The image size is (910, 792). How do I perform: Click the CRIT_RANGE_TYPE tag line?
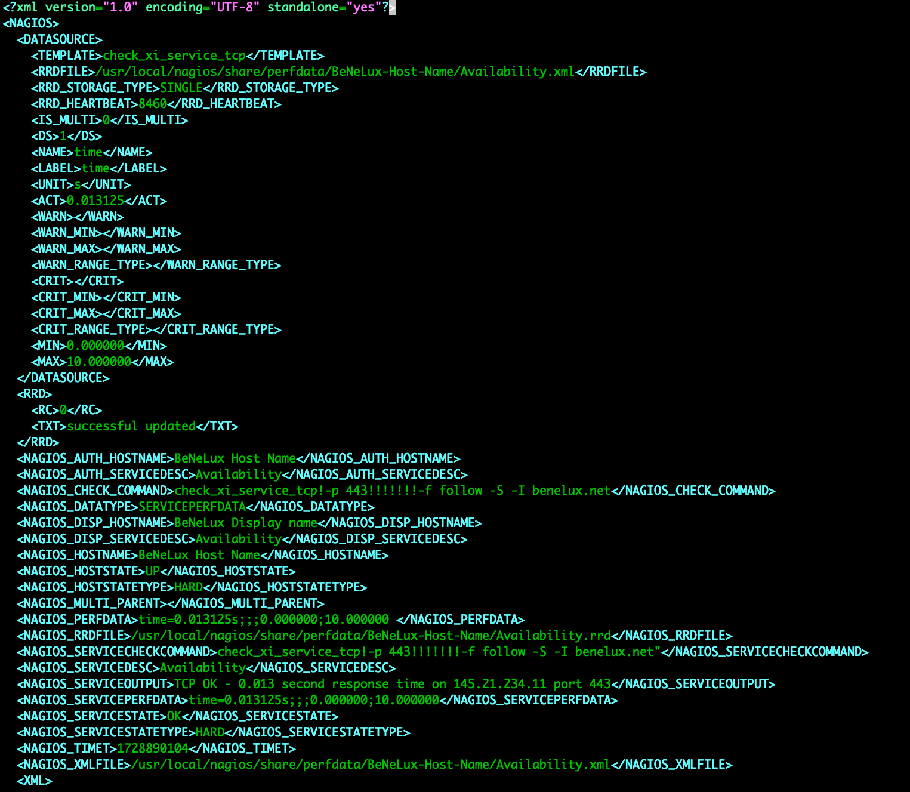(156, 329)
